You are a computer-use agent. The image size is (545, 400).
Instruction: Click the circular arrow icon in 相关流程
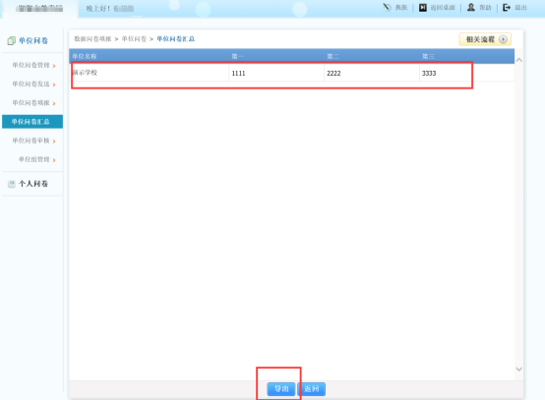click(503, 39)
